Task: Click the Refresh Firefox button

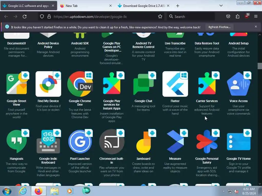Action: [219, 27]
